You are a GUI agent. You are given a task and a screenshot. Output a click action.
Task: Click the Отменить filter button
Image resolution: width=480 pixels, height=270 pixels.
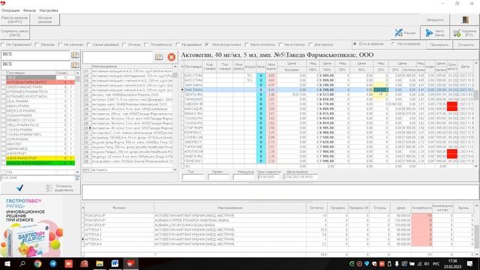466,45
